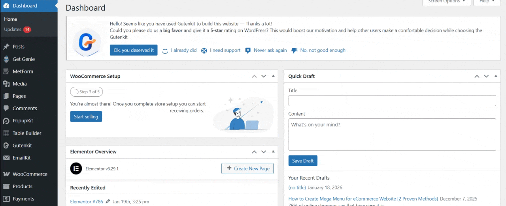
Task: Click the Comments bubble icon
Action: point(6,108)
